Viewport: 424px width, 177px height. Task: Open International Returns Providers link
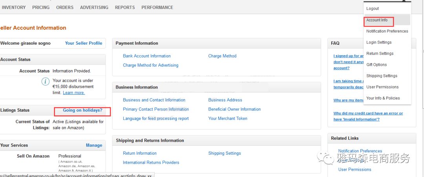(x=151, y=163)
